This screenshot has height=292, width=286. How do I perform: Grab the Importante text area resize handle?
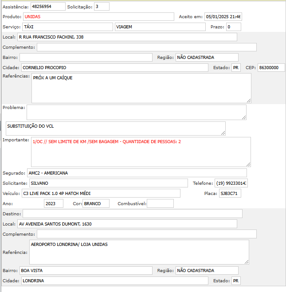pos(248,164)
